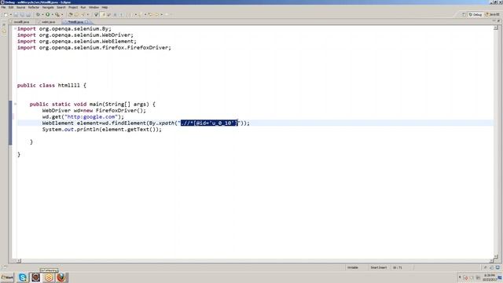Click the cursor position status bar field

pyautogui.click(x=398, y=267)
